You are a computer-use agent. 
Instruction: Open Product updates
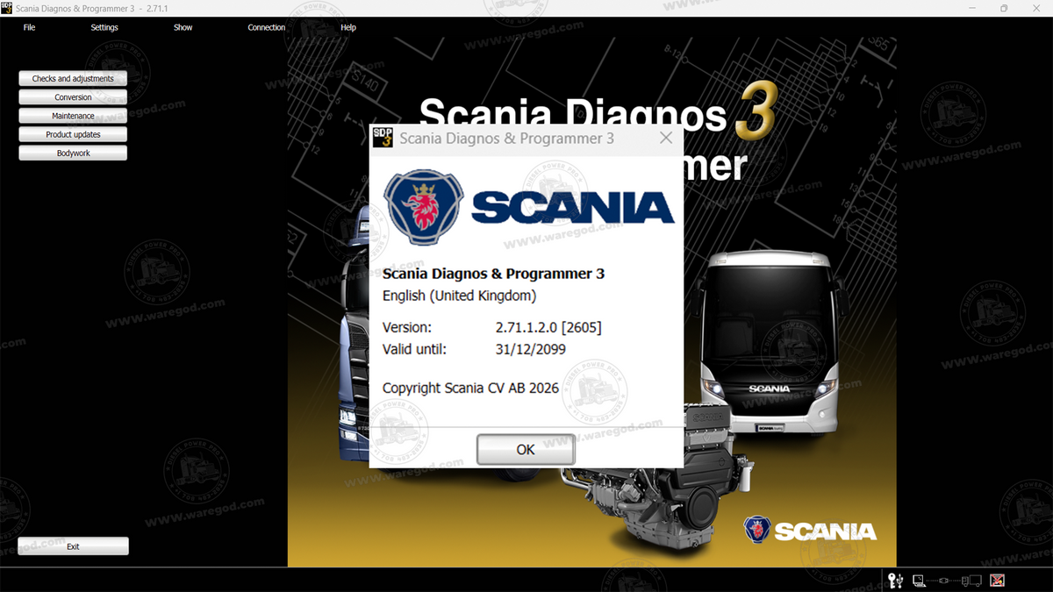point(73,134)
